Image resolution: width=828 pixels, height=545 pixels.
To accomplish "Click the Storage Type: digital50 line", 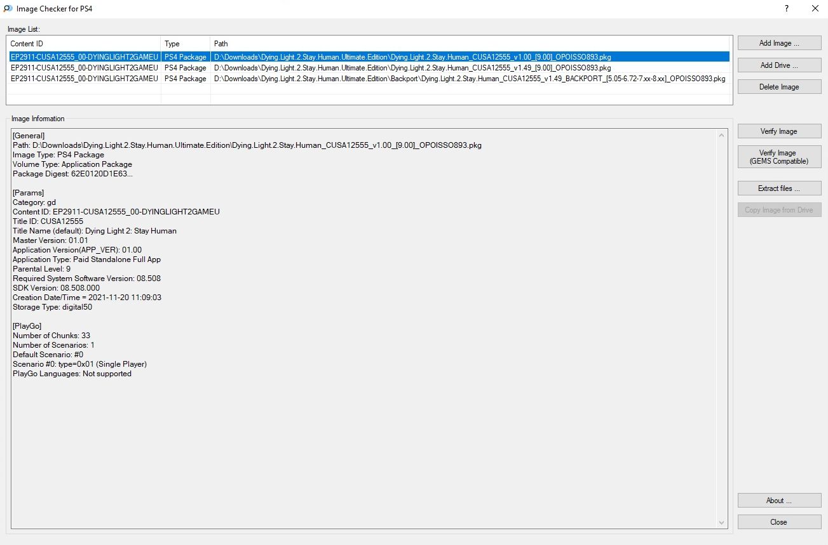I will coord(53,307).
